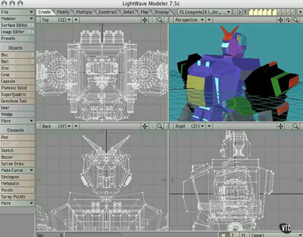The width and height of the screenshot is (303, 237).
Task: Switch to the Map tab
Action: coord(144,12)
